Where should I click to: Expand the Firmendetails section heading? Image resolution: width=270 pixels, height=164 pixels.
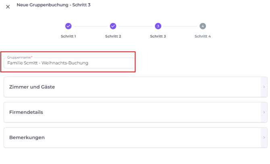coord(26,112)
